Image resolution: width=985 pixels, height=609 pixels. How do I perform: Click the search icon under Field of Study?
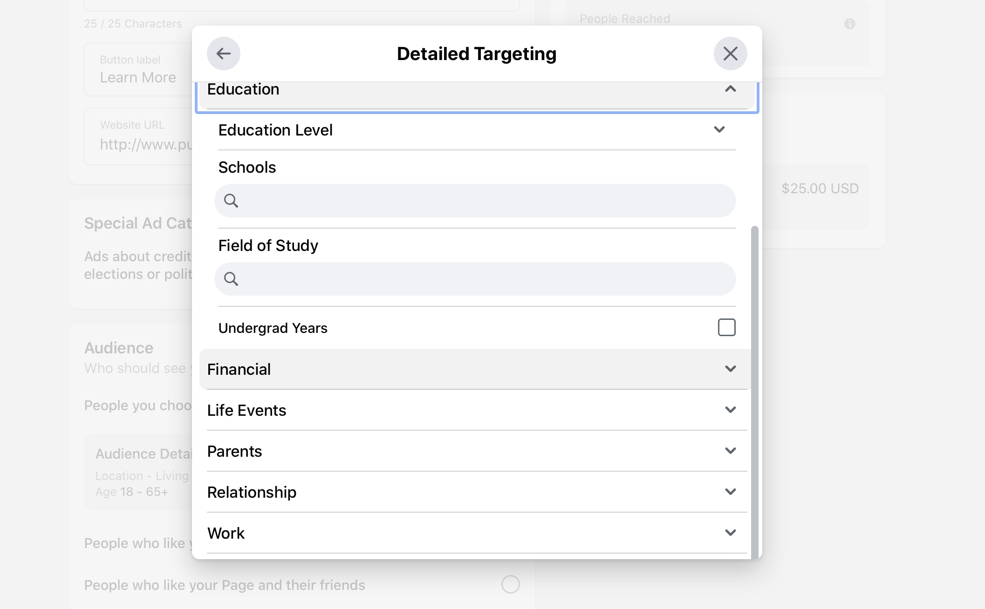(x=231, y=279)
